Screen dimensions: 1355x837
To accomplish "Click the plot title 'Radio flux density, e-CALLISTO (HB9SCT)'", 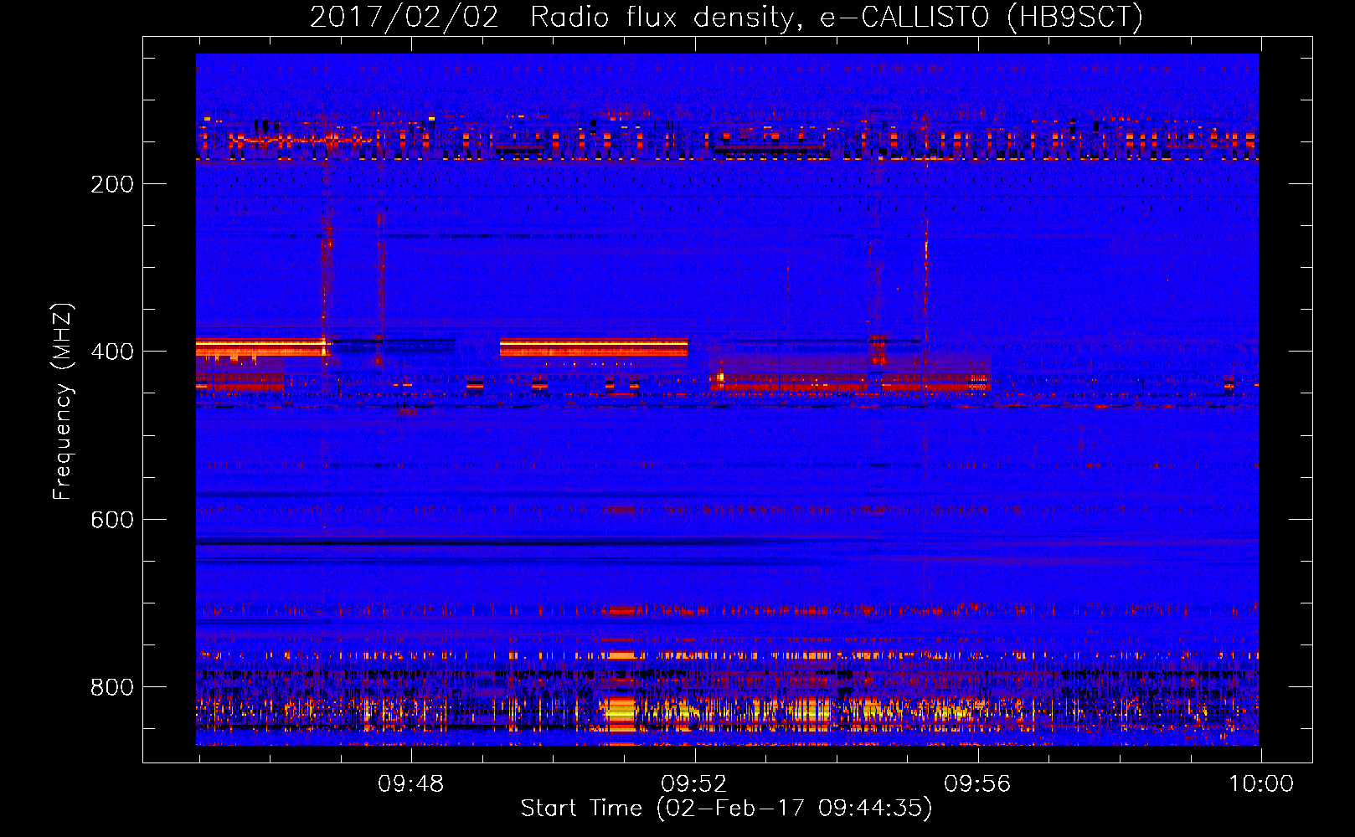I will coord(837,18).
